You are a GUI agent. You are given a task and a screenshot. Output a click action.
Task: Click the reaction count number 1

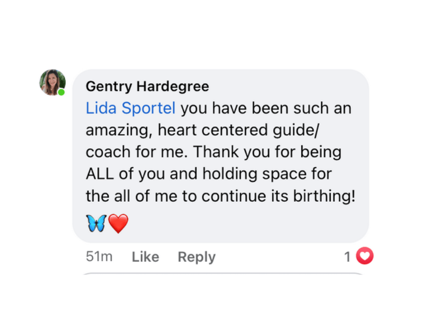(x=347, y=257)
